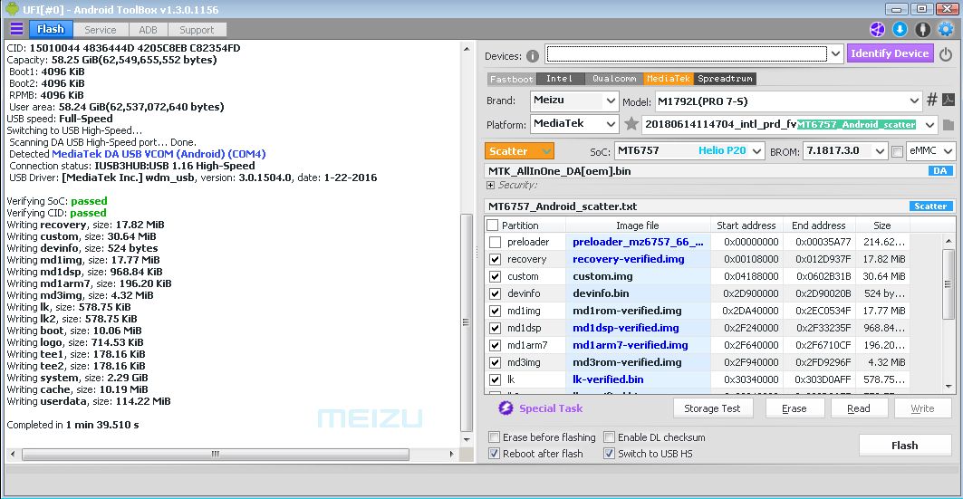
Task: Open the orange Scatter mode dropdown
Action: point(519,151)
